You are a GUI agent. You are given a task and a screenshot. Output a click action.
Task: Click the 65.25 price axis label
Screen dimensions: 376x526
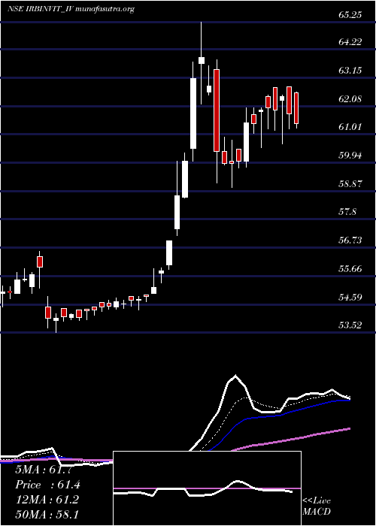pyautogui.click(x=350, y=14)
